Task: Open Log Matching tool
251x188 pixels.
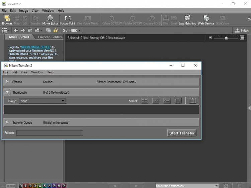Action: tap(187, 20)
